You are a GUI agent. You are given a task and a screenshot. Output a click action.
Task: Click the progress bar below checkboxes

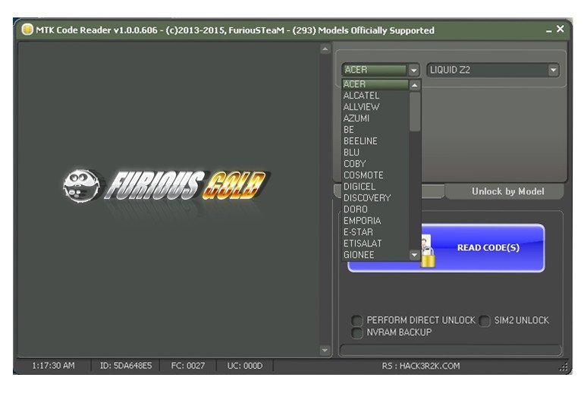point(451,351)
